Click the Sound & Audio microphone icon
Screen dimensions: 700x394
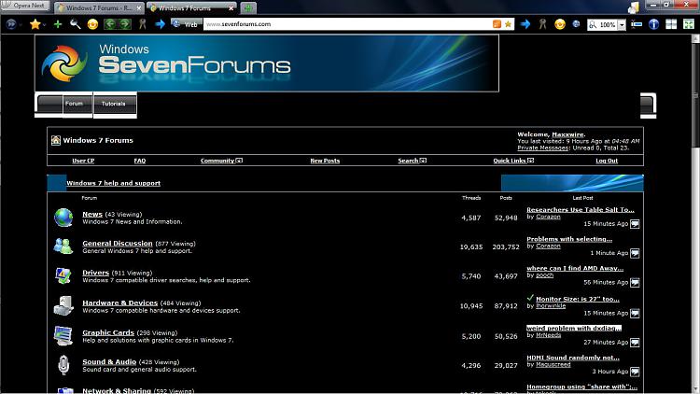click(63, 365)
